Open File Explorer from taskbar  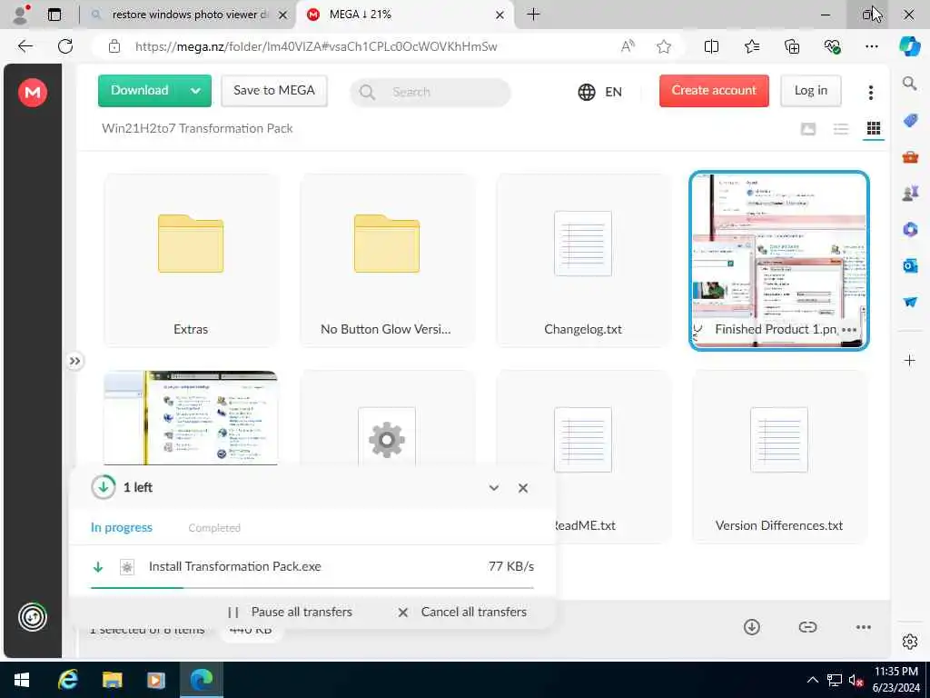point(112,680)
